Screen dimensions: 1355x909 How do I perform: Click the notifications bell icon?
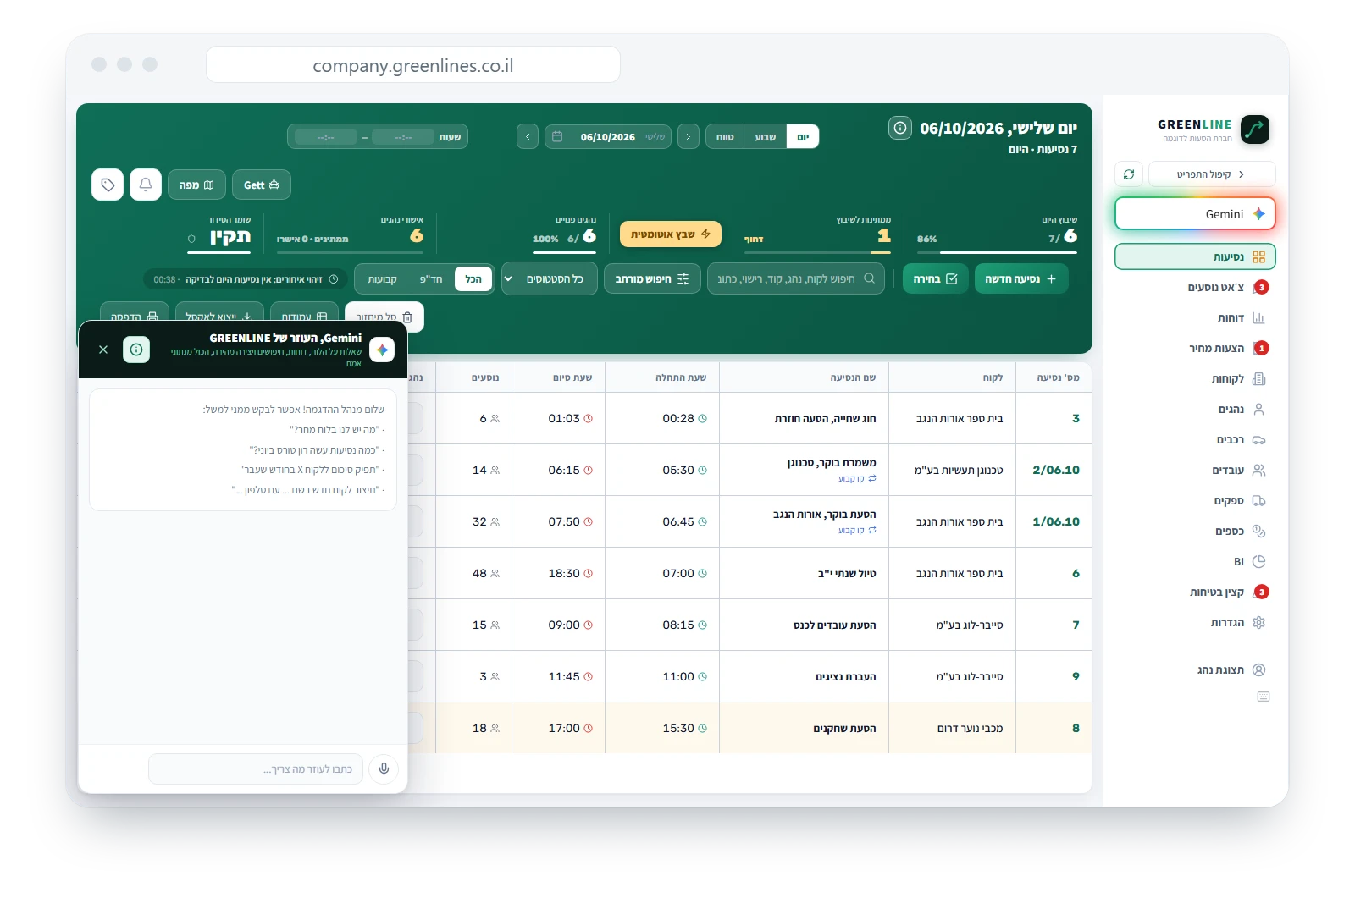point(146,185)
